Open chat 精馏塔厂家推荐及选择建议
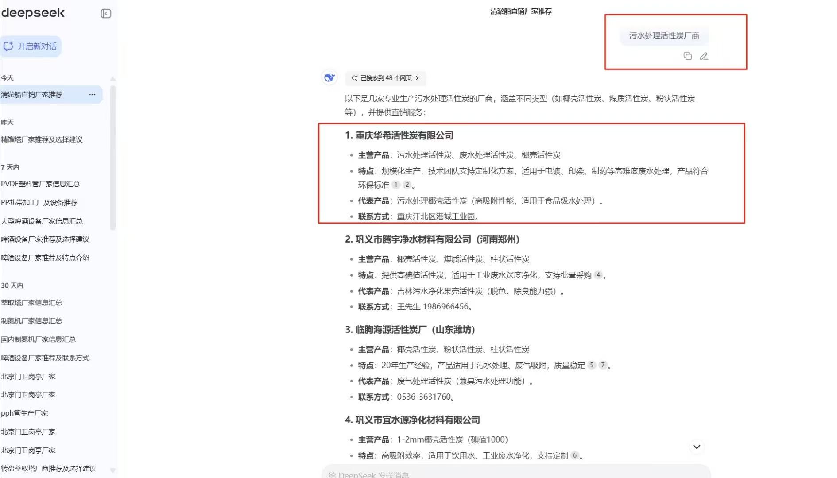Screen dimensions: 837x478 pos(42,140)
